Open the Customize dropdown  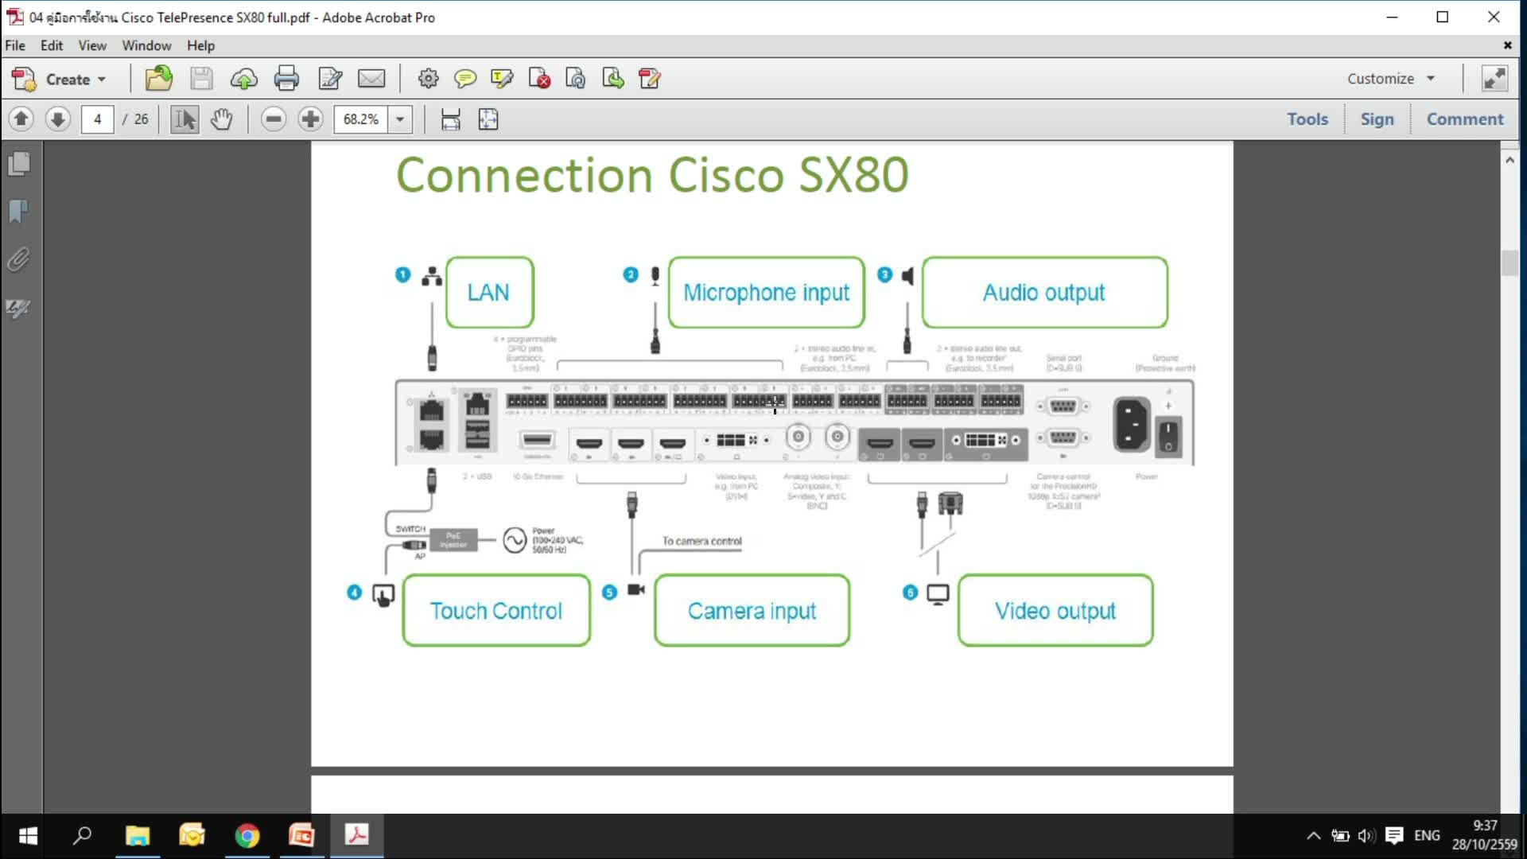coord(1391,79)
